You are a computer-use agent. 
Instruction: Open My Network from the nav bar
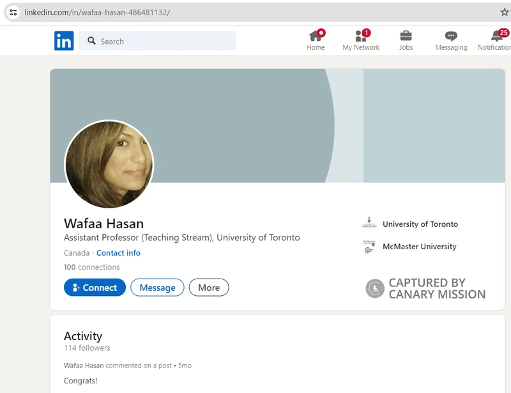click(361, 40)
